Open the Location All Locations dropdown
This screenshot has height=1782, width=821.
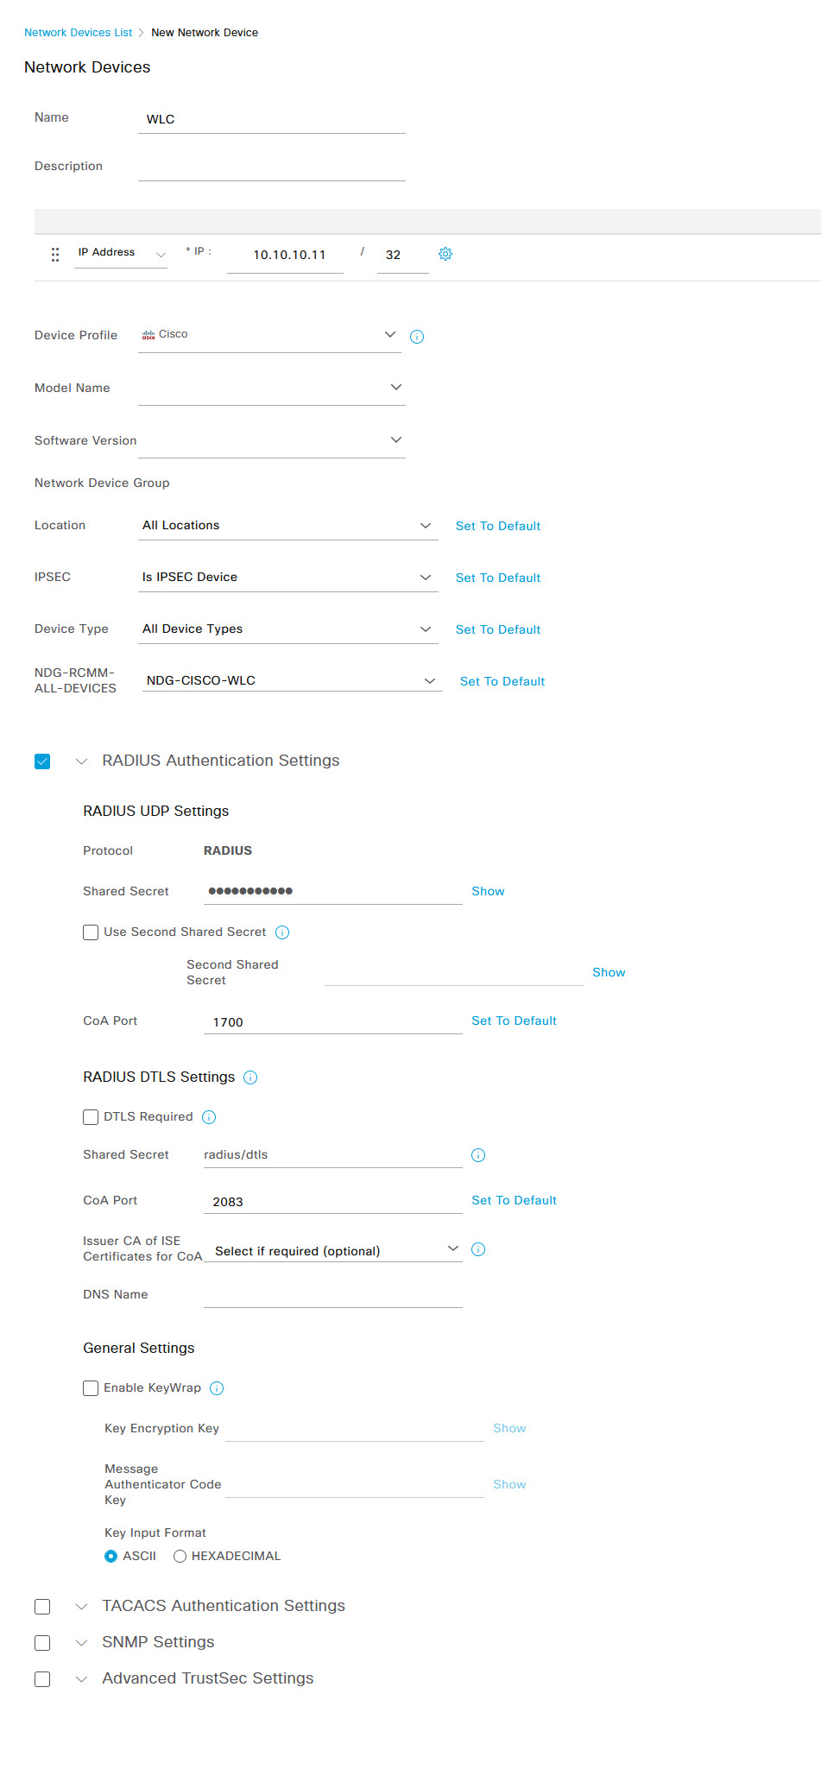click(x=288, y=526)
